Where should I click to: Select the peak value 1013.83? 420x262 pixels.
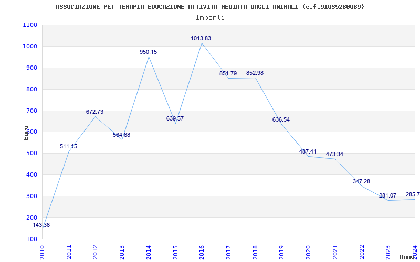tap(201, 38)
